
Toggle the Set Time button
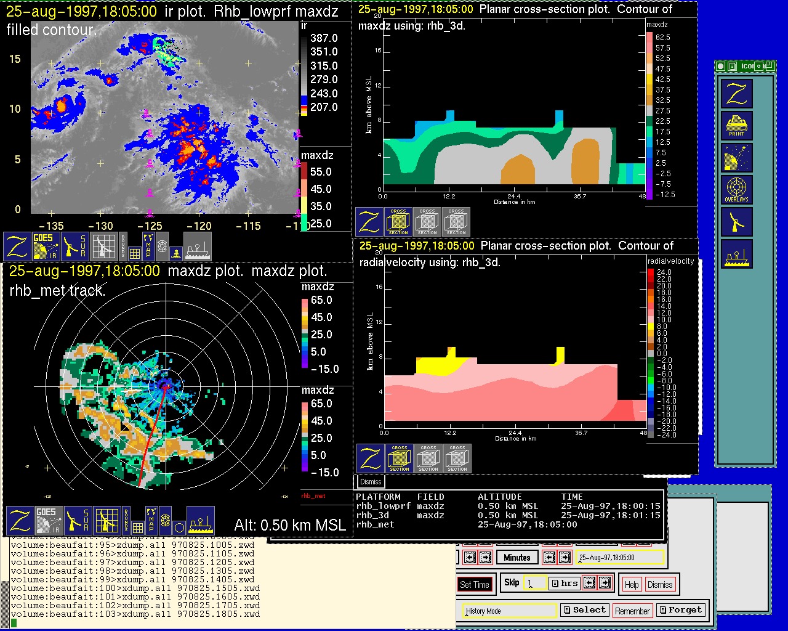coord(475,584)
